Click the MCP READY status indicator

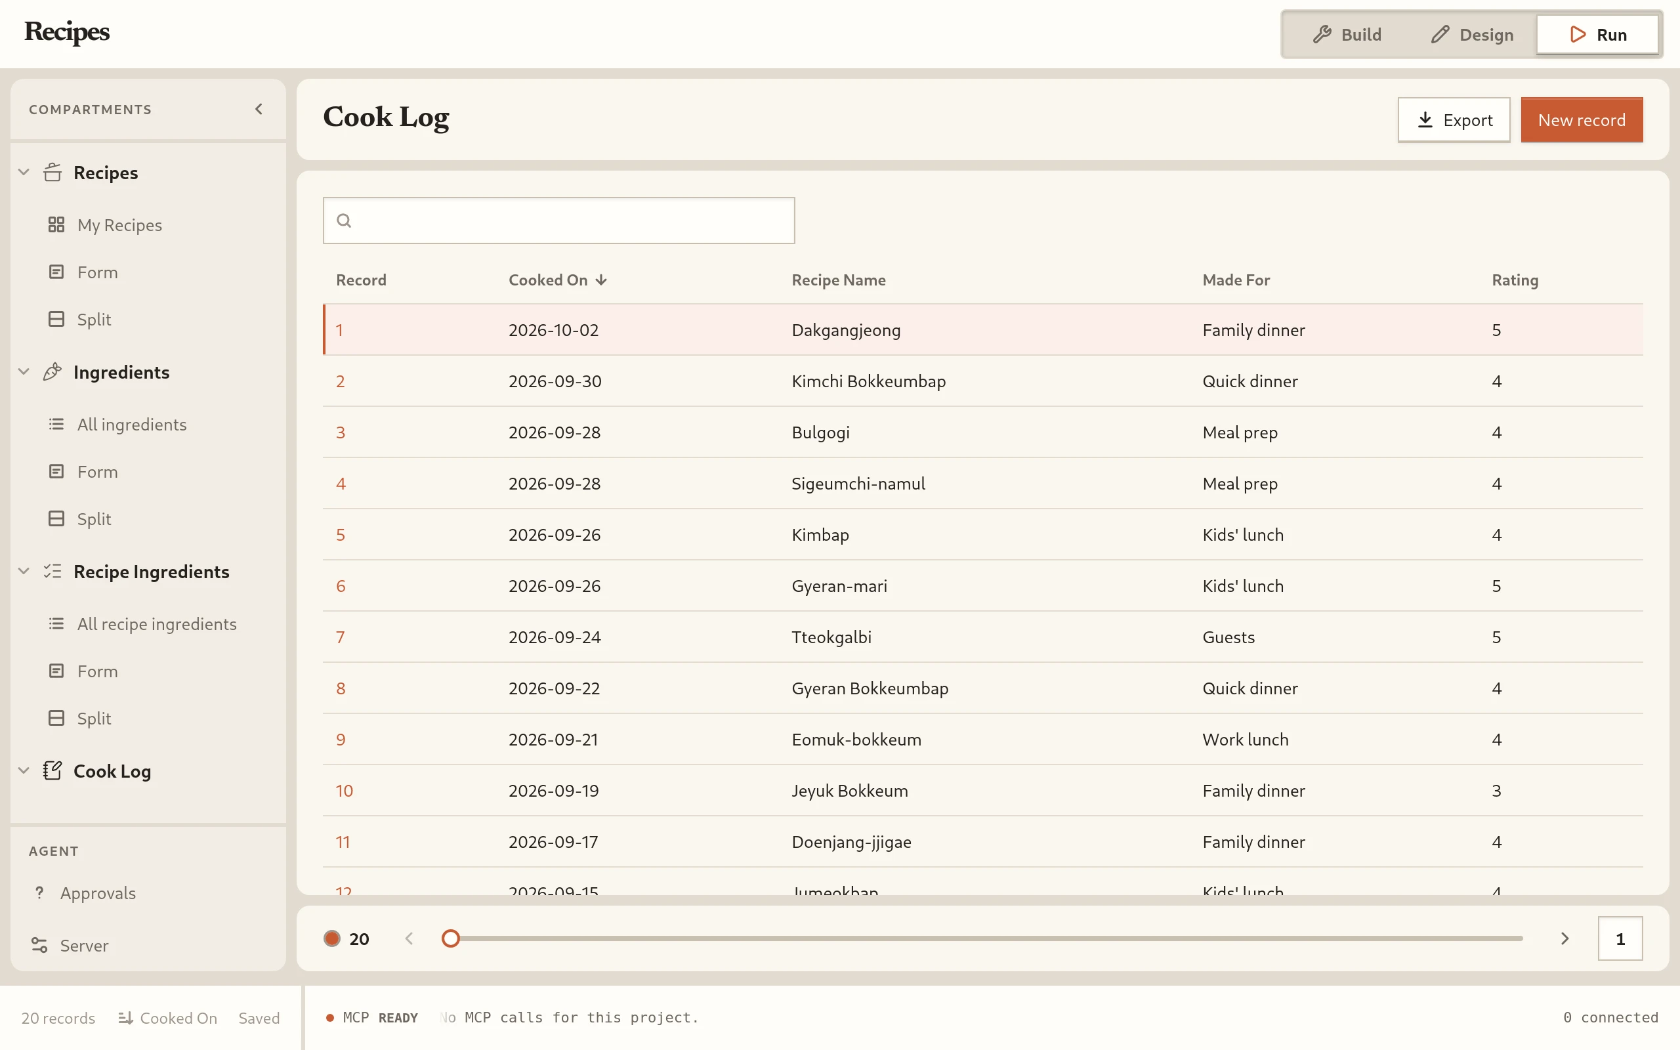372,1017
